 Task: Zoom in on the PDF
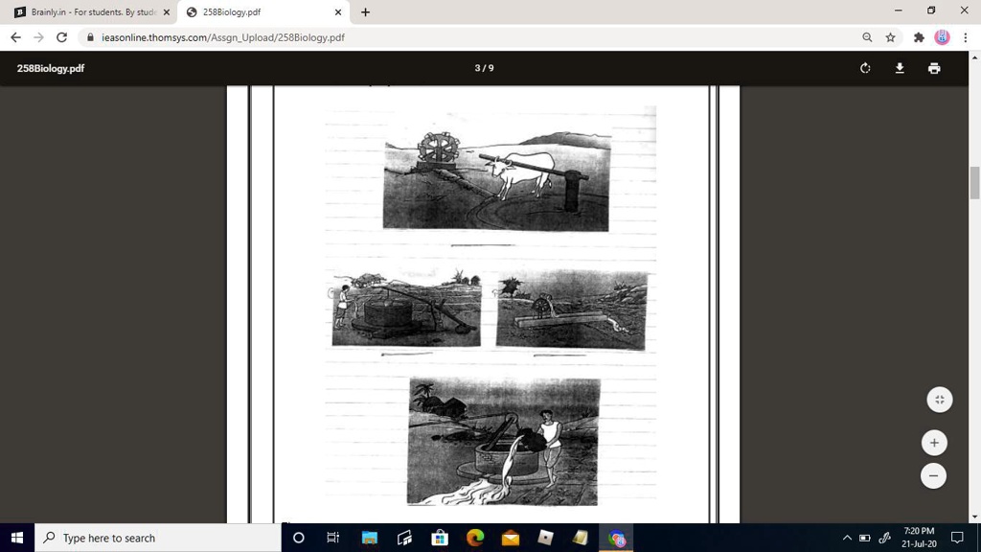click(933, 443)
